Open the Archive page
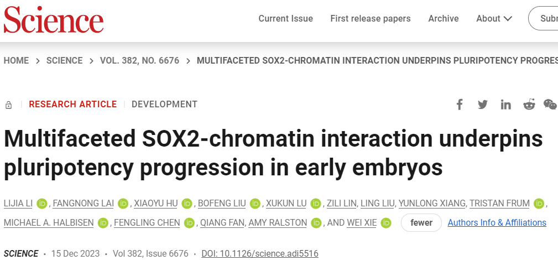 (444, 19)
